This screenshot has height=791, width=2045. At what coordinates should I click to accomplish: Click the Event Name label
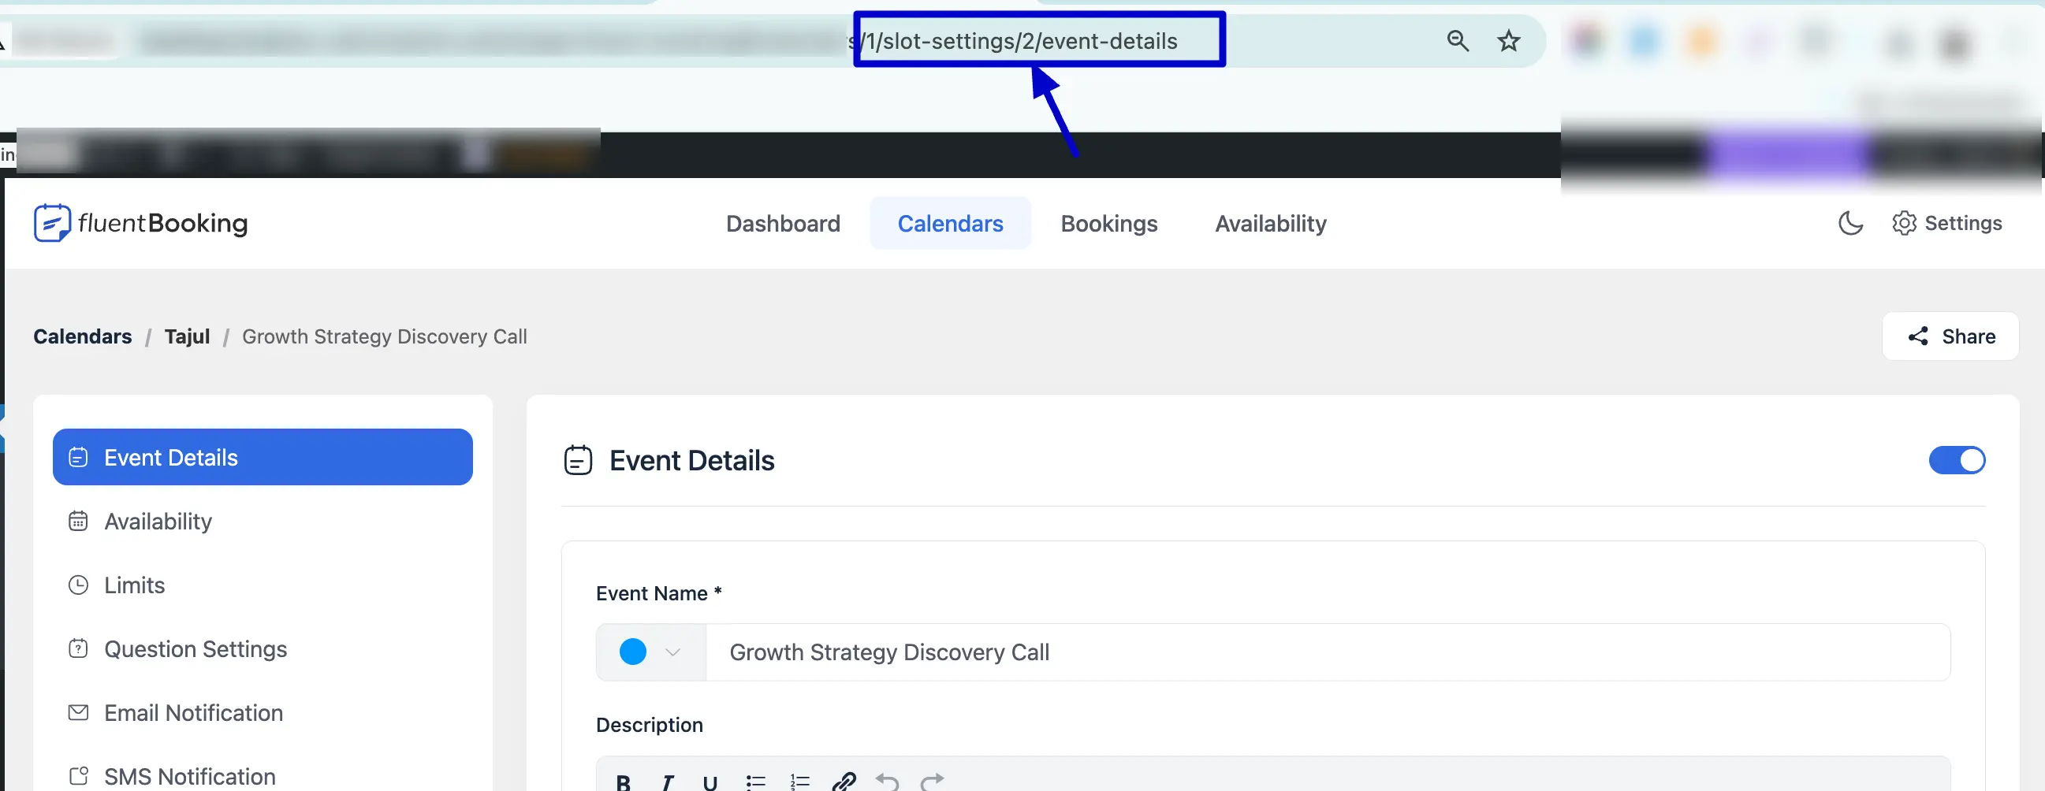click(x=658, y=593)
